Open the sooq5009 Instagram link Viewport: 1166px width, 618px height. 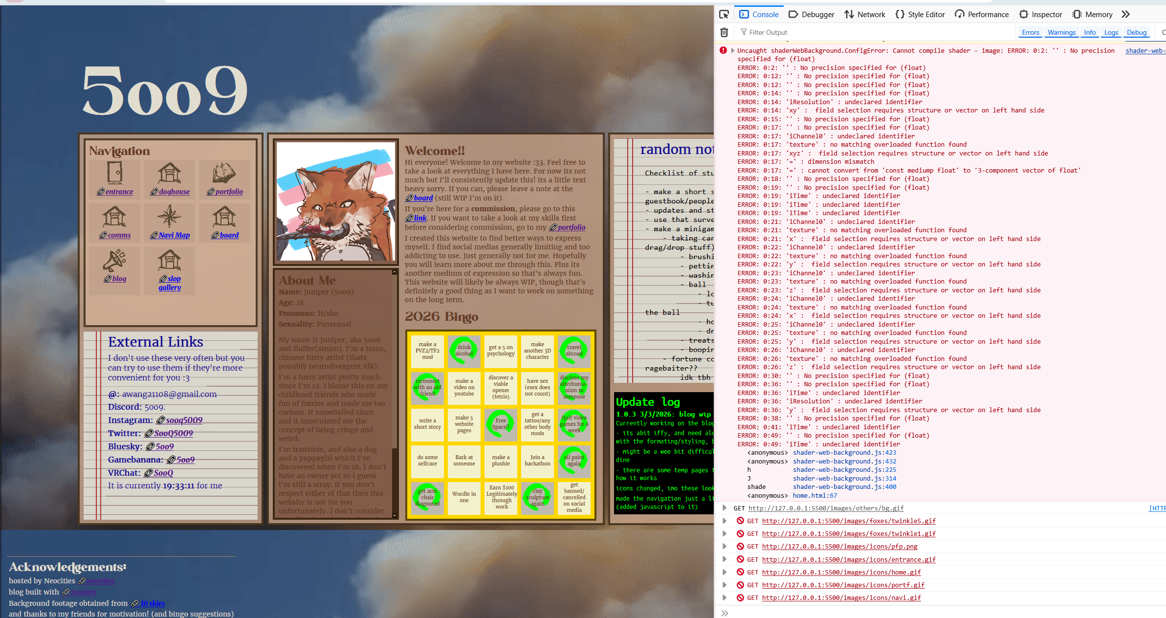pyautogui.click(x=184, y=420)
